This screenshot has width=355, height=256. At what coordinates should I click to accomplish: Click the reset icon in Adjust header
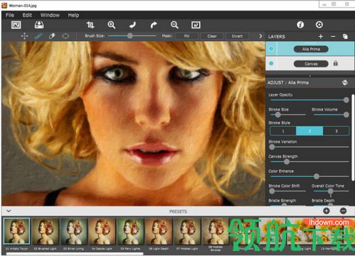(x=345, y=82)
